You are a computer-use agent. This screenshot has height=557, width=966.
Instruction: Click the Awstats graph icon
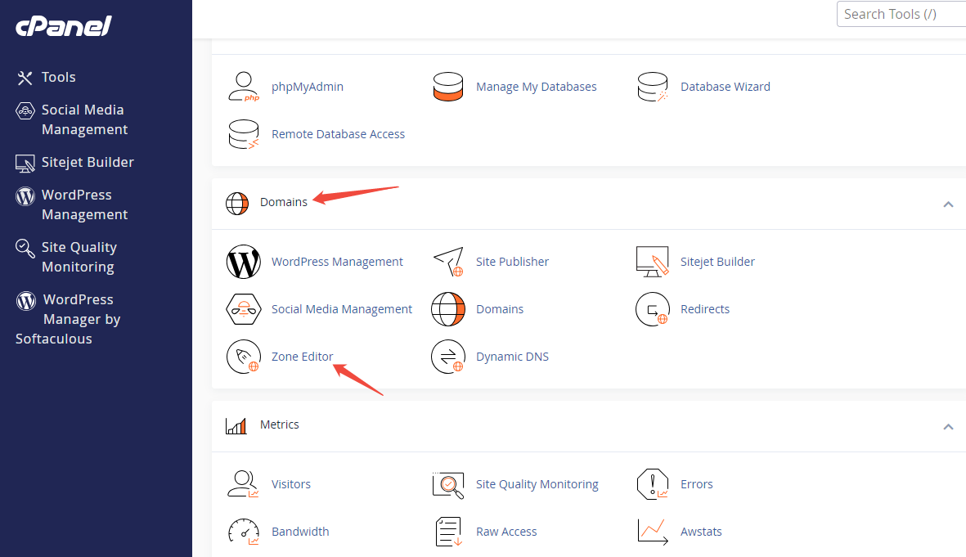click(x=653, y=532)
